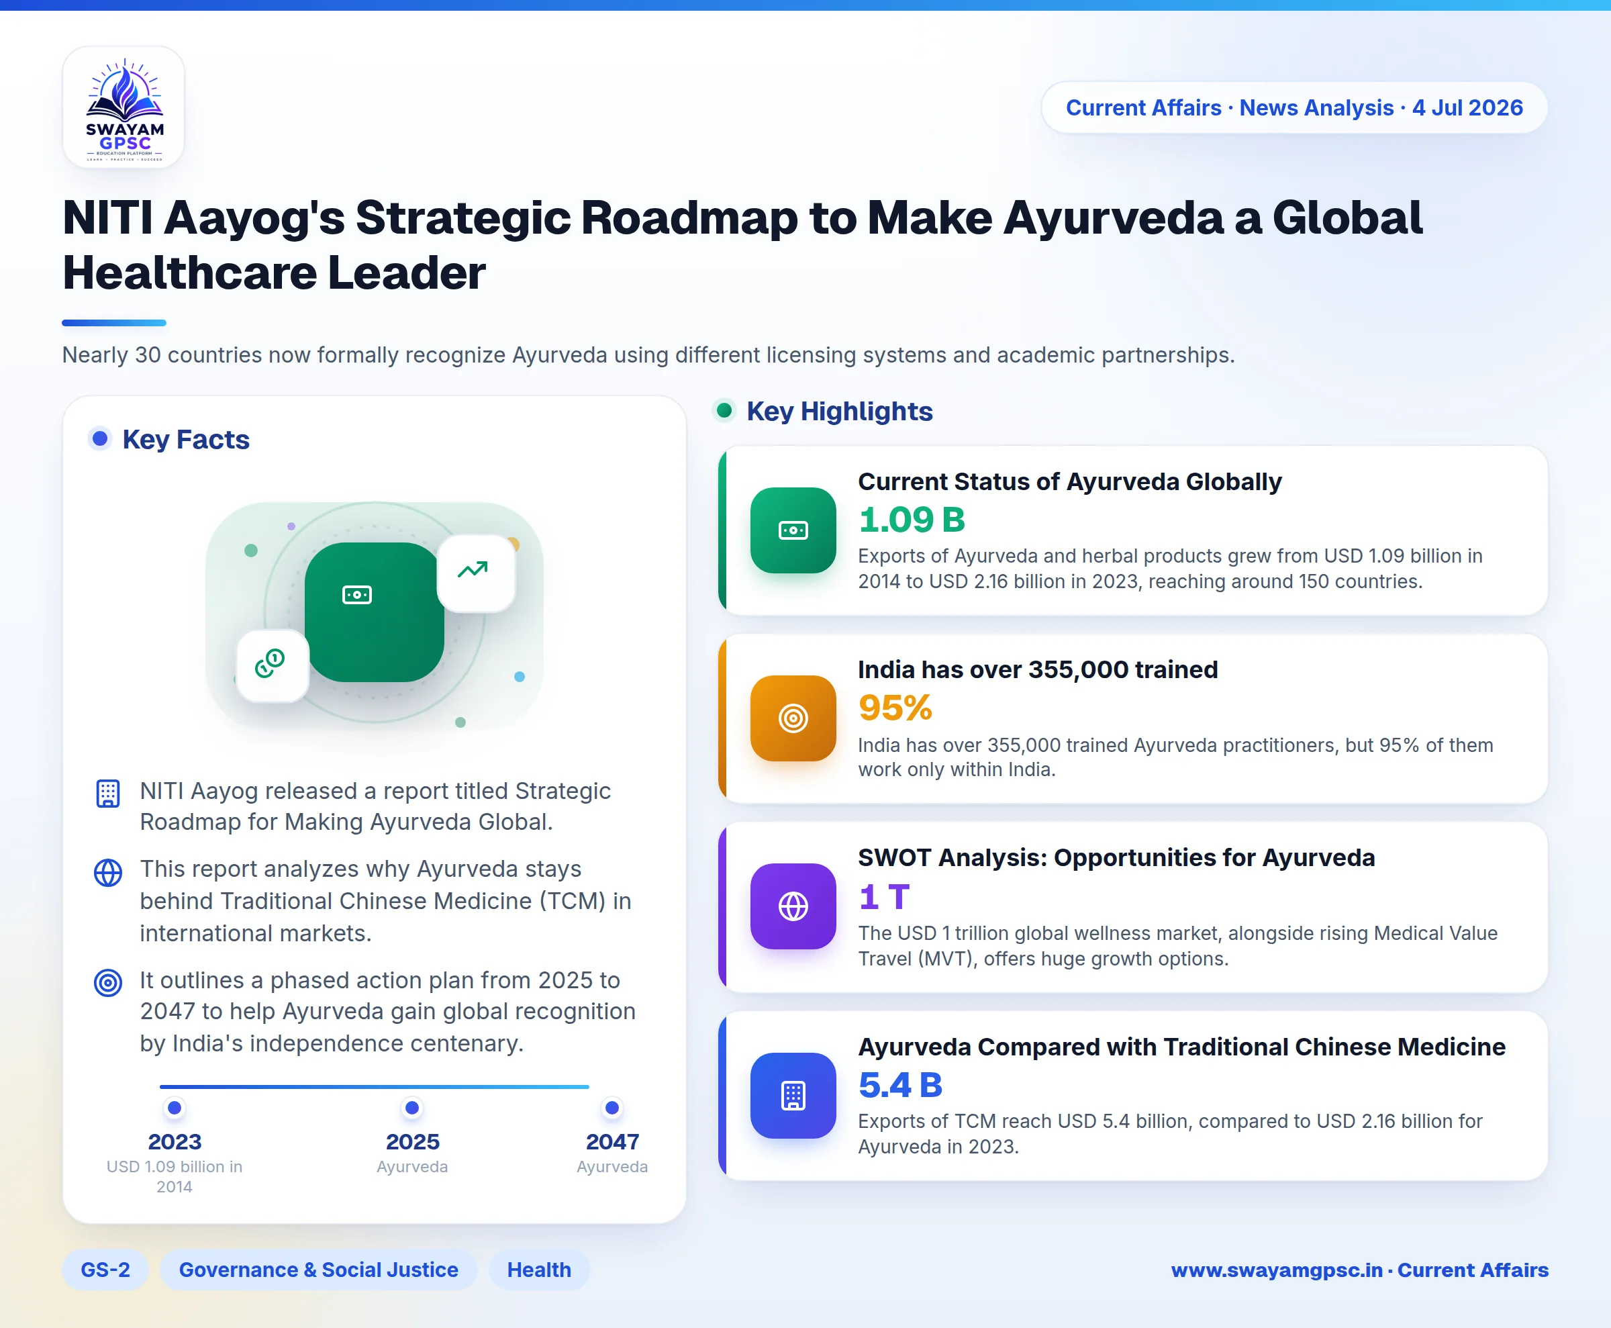Viewport: 1611px width, 1328px height.
Task: Select the 2025 timeline marker
Action: (412, 1107)
